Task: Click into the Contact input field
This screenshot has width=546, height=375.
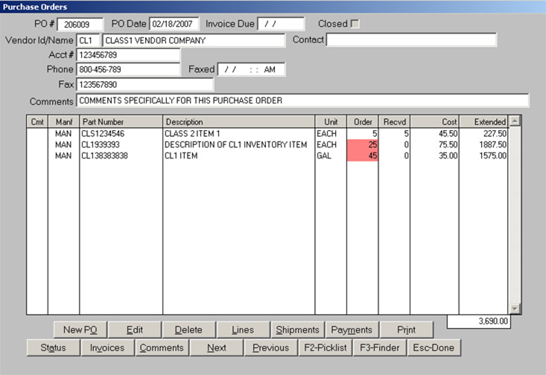Action: point(411,40)
